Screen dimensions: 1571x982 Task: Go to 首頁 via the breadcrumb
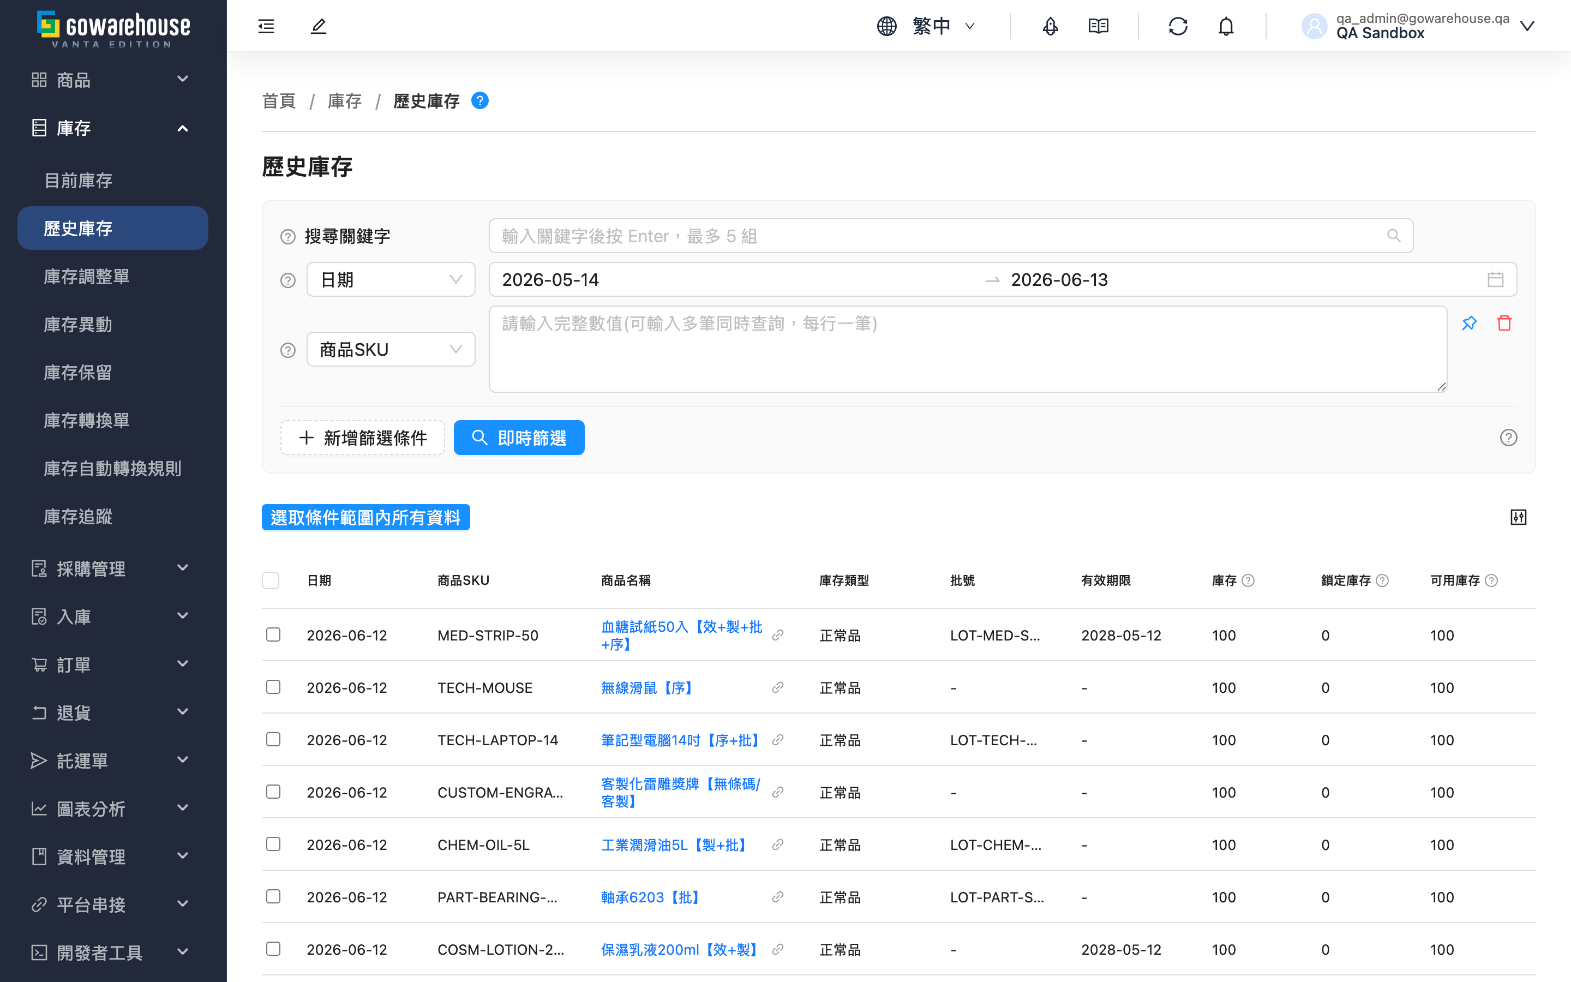pos(279,101)
